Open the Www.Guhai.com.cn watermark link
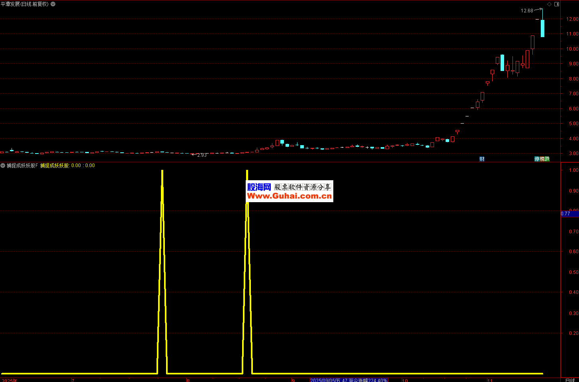 [x=289, y=196]
